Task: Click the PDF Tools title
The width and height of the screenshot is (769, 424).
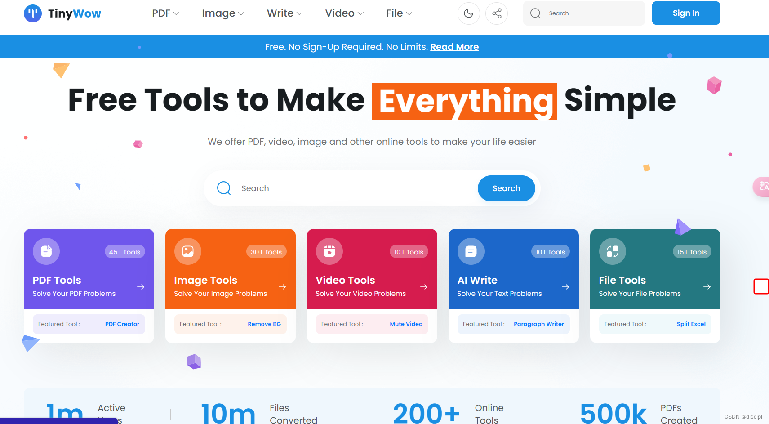Action: [x=57, y=280]
